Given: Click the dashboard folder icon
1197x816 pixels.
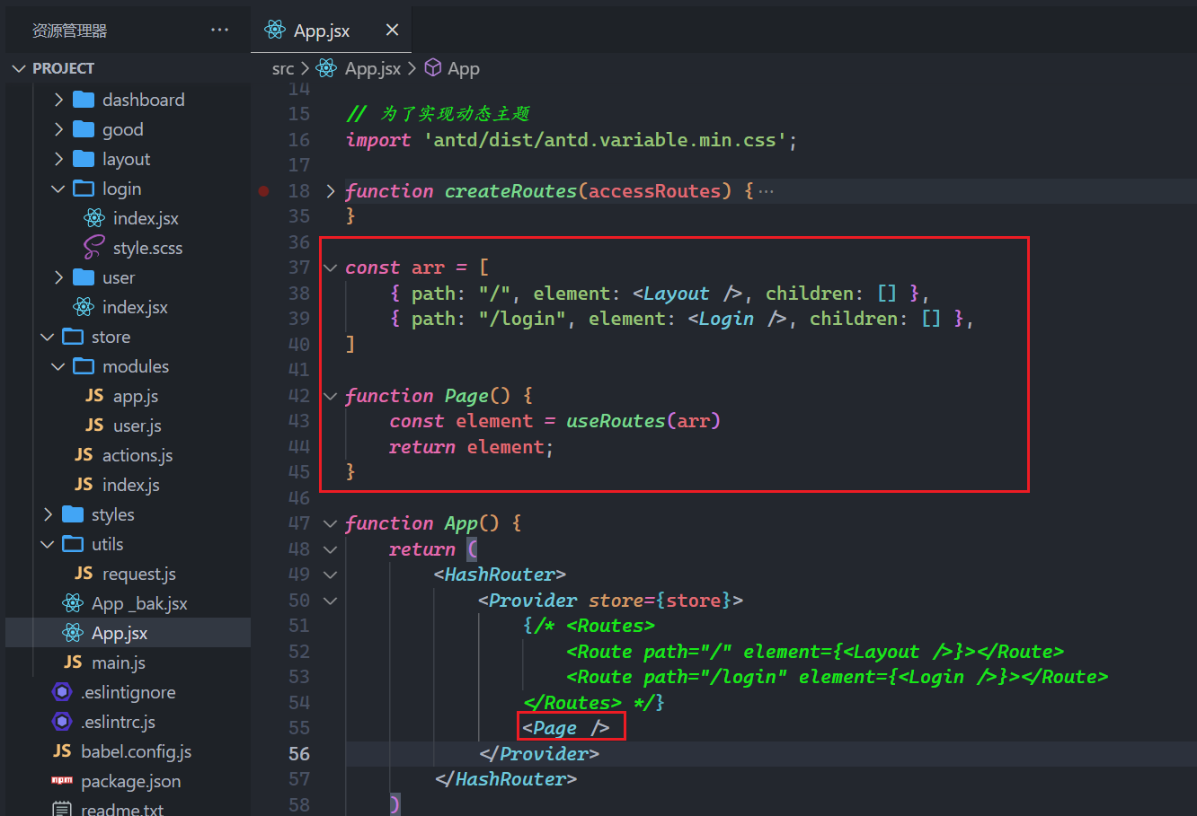Looking at the screenshot, I should coord(84,100).
